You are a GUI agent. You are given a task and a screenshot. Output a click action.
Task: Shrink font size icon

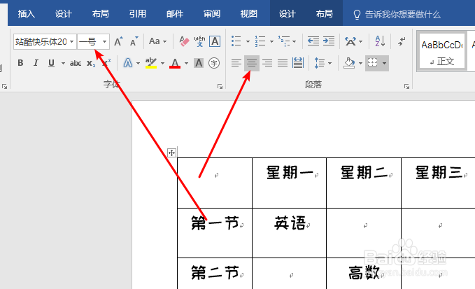click(134, 41)
